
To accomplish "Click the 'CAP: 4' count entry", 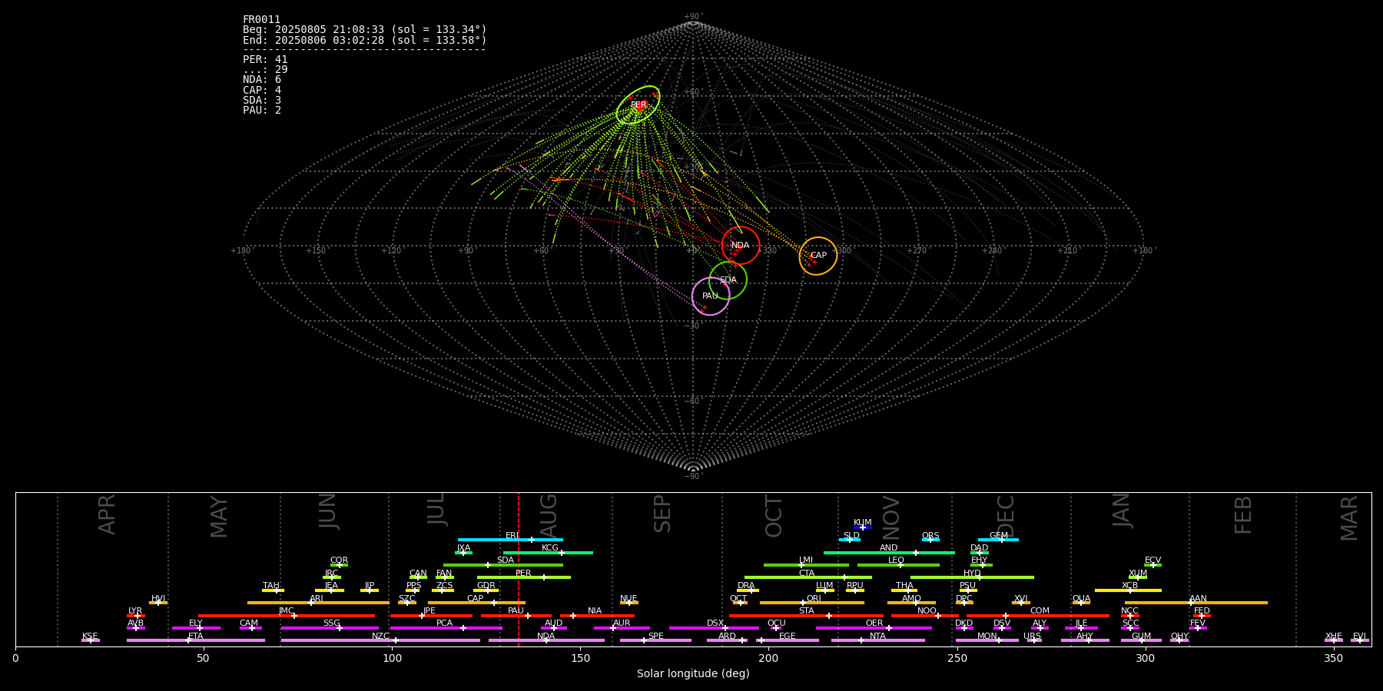I will click(262, 90).
